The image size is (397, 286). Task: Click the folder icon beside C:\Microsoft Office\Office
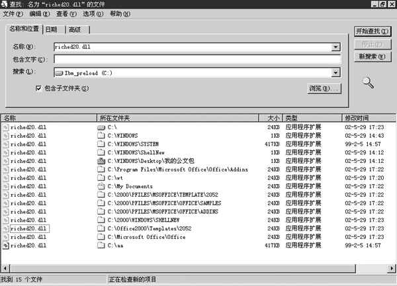tap(101, 237)
